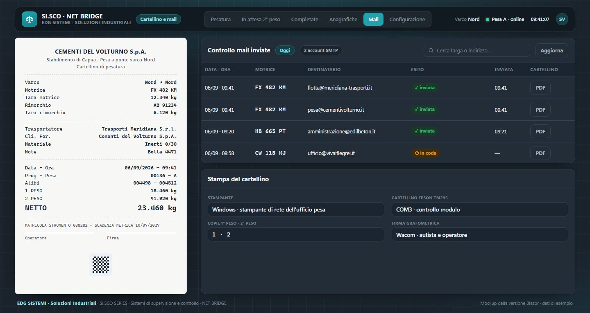
Task: Open PDF for ufficio@vivaiflegrei.it row
Action: (540, 153)
